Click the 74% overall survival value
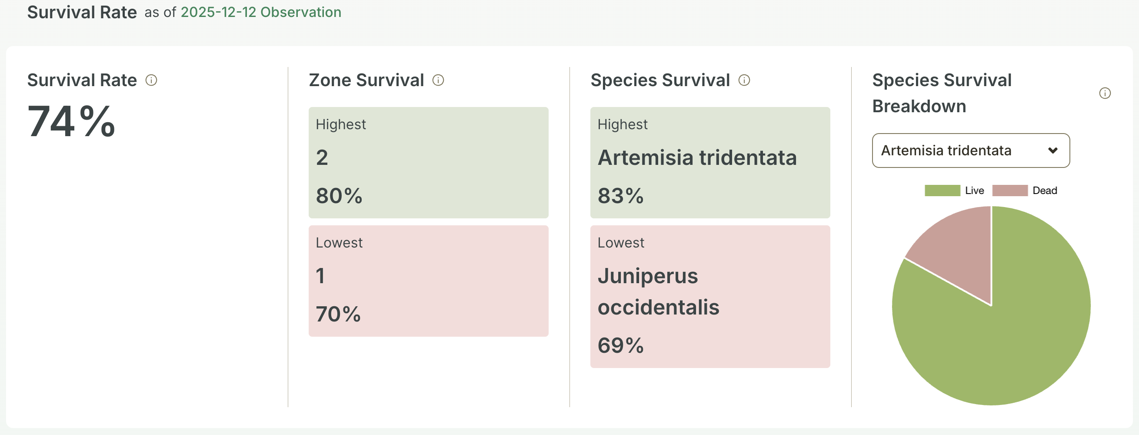This screenshot has height=435, width=1139. click(71, 121)
